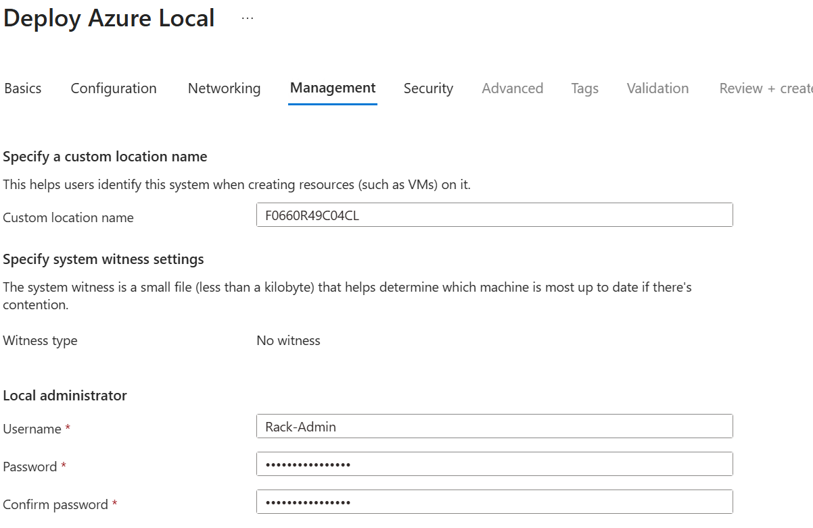Click the 'Deploy Azure Local' page title
Image resolution: width=813 pixels, height=528 pixels.
109,18
